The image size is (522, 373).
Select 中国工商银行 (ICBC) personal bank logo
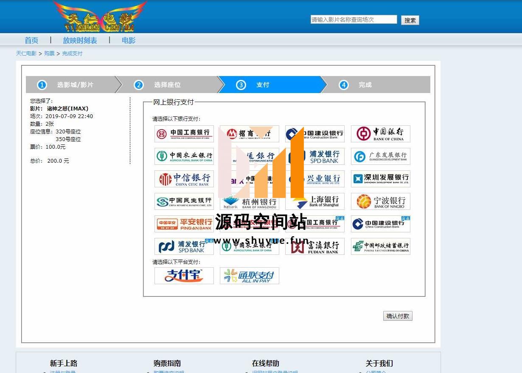pos(184,134)
